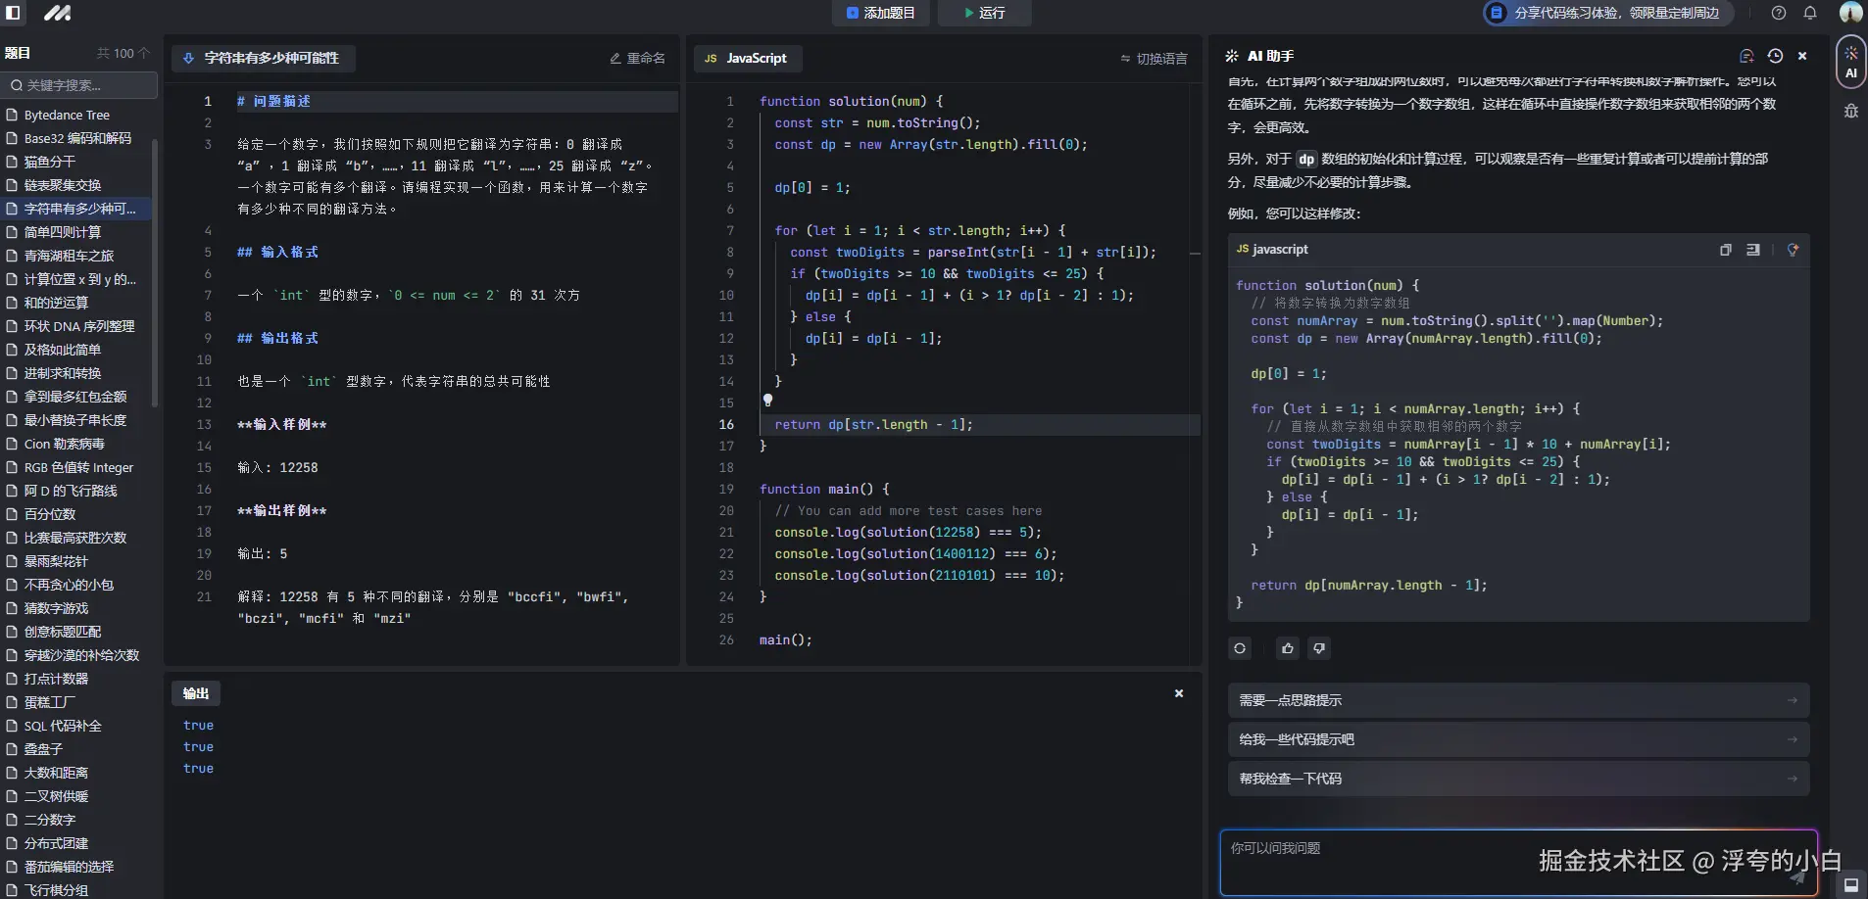Click the thumbs-down feedback icon
This screenshot has width=1868, height=899.
(1319, 648)
